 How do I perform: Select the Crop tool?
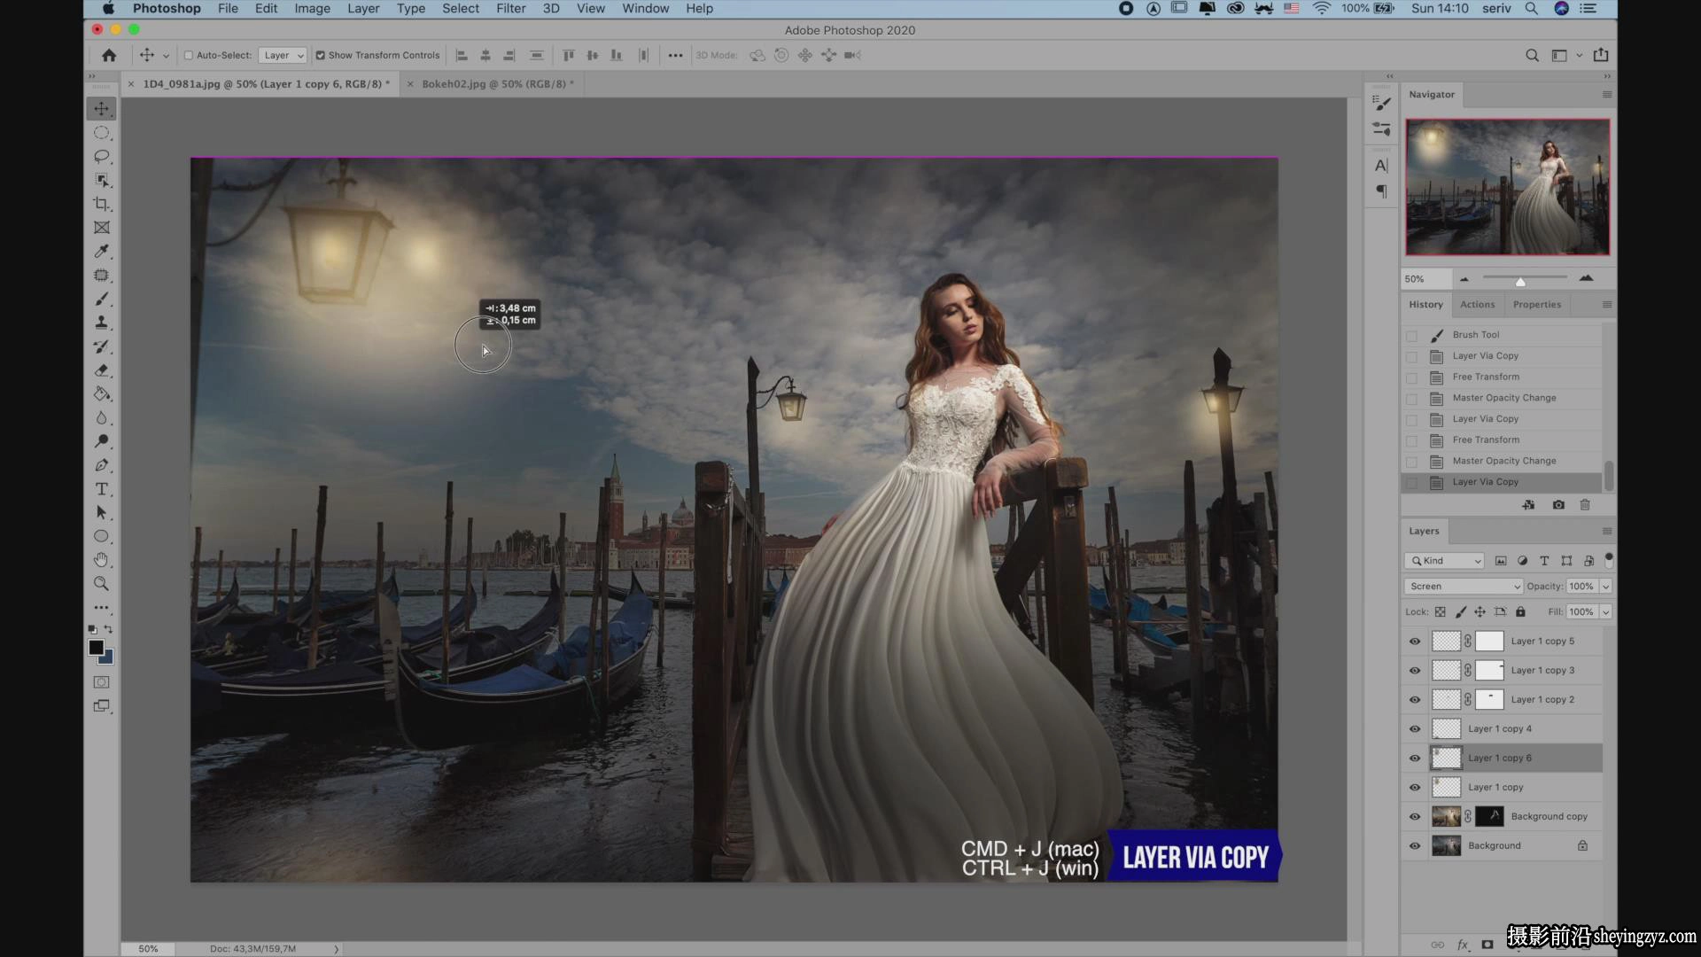[x=102, y=204]
